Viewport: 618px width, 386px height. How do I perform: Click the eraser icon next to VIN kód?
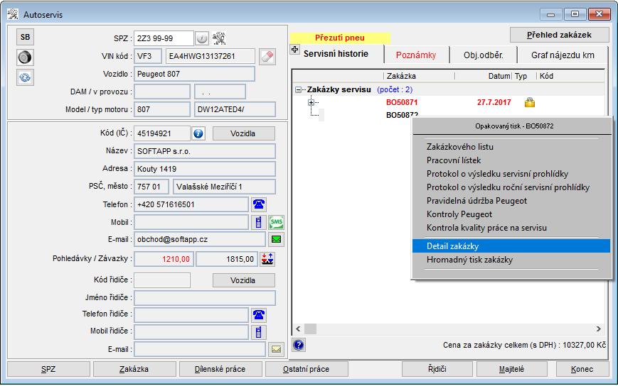coord(267,56)
